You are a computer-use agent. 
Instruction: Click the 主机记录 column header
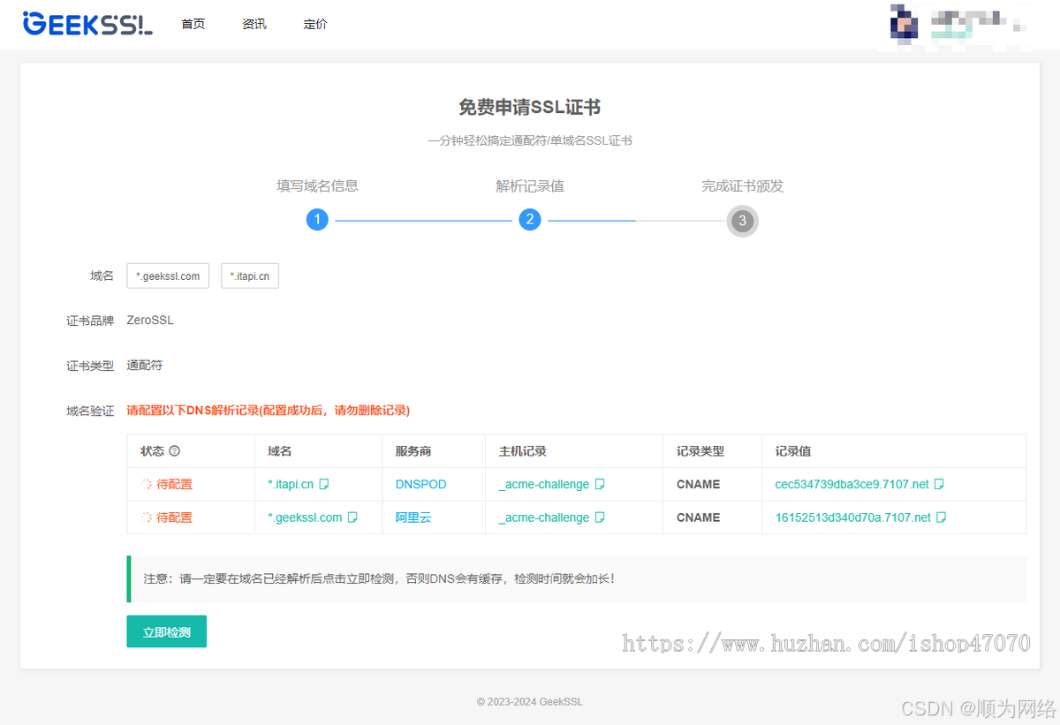522,451
